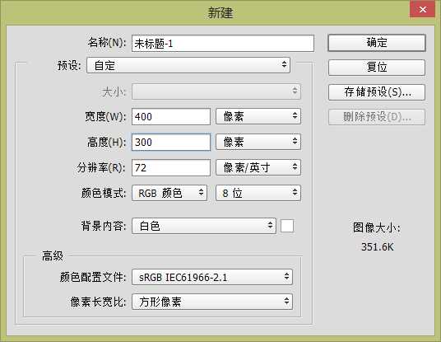
Task: Click the 图像大小: label
Action: 377,227
